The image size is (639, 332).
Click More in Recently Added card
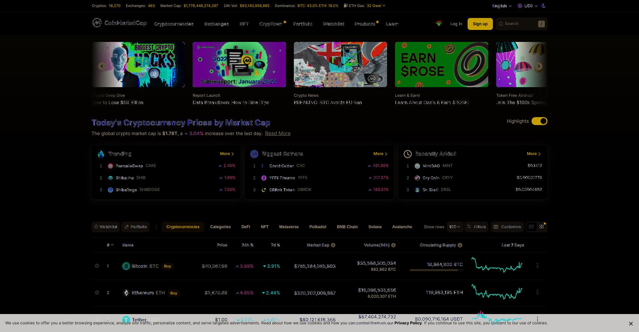pyautogui.click(x=534, y=154)
